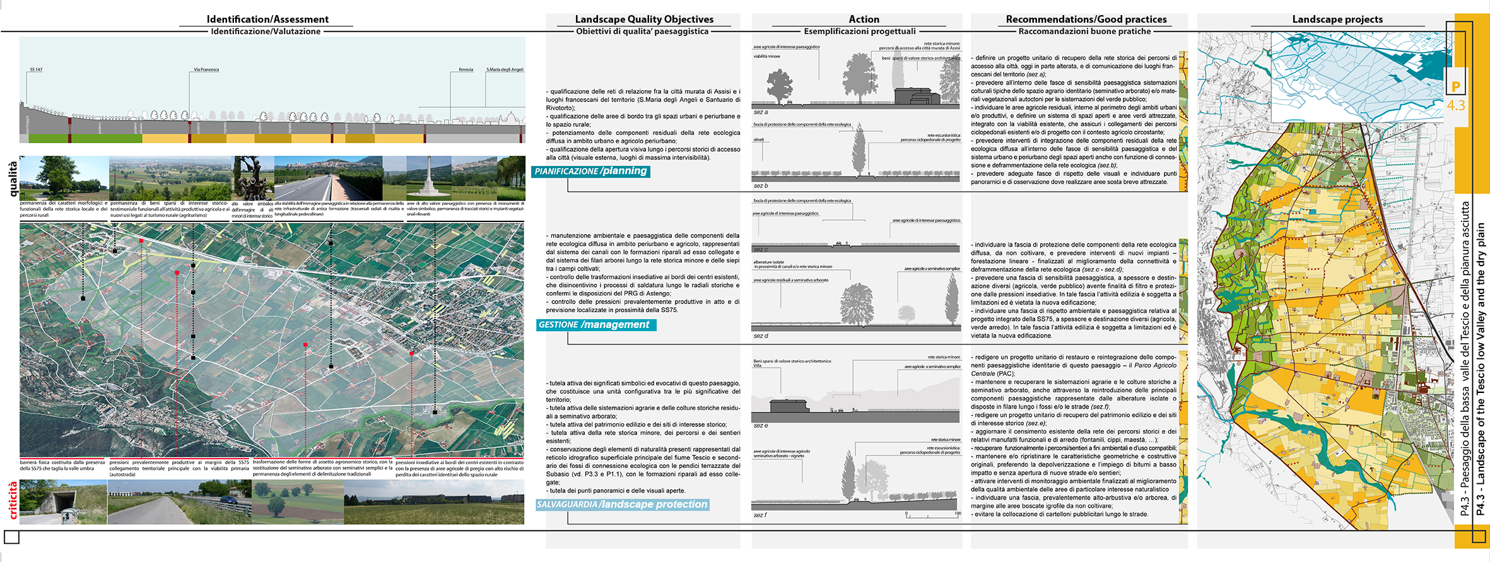The image size is (1490, 562).
Task: Click the bronze statue photo
Action: (x=253, y=178)
